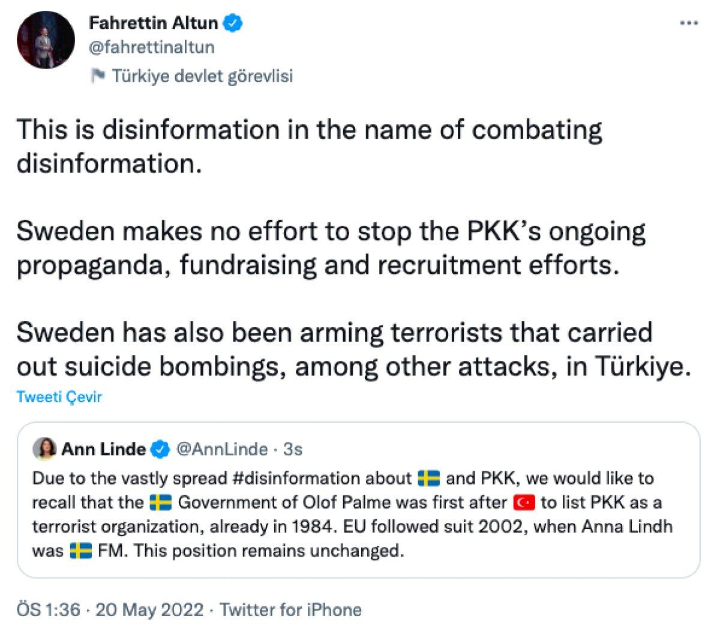The image size is (720, 628).
Task: Select 'Fahrettin Altun' display name text
Action: 153,23
